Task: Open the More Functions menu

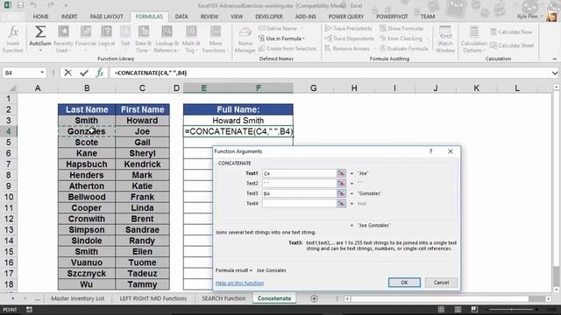Action: pos(216,39)
